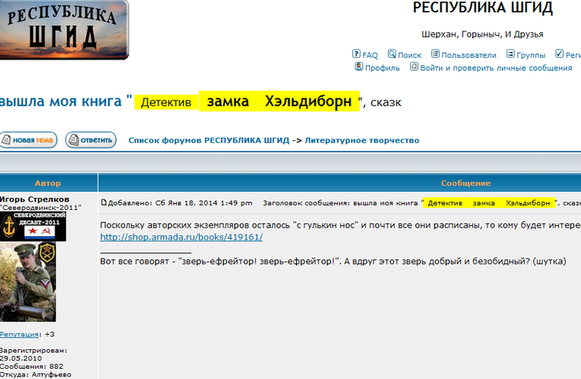Click Войти и проверить личные сообщения
Screen dimensions: 581x379
[496, 68]
